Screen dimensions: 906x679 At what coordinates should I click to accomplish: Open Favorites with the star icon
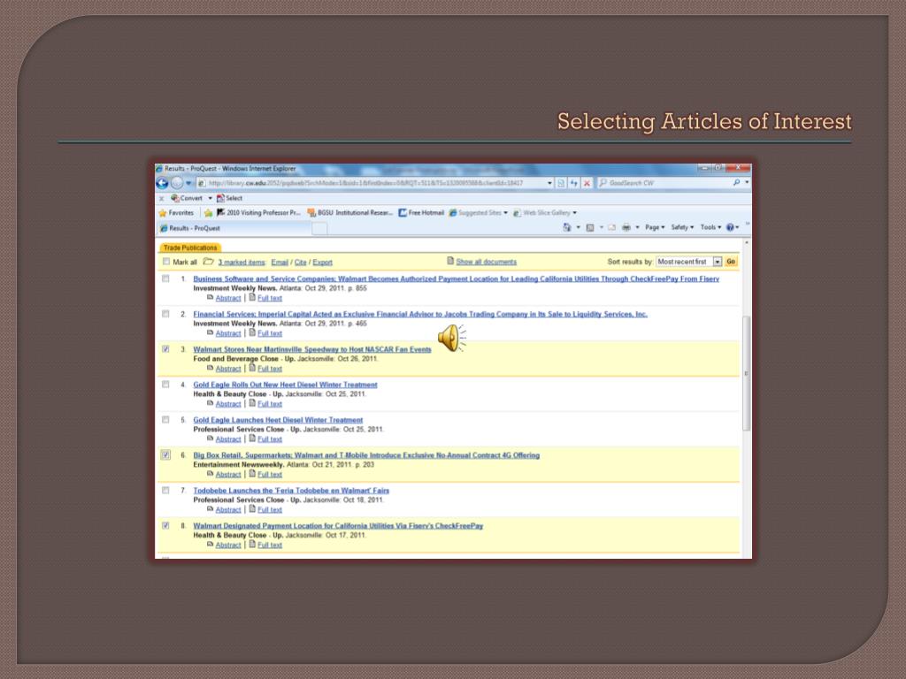163,213
